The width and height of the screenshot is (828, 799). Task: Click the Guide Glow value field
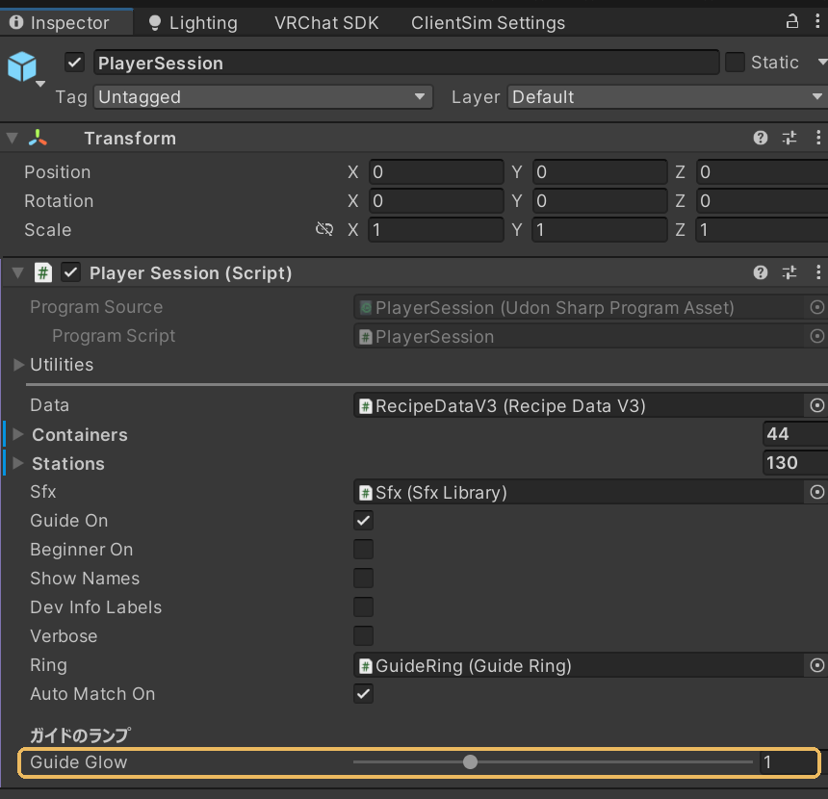coord(789,761)
